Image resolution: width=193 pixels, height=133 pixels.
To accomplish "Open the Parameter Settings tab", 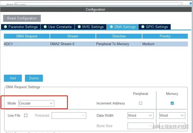I will point(21,27).
